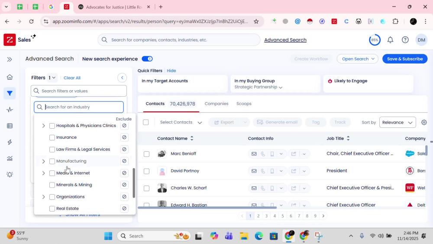Open the help question mark icon

pyautogui.click(x=405, y=40)
